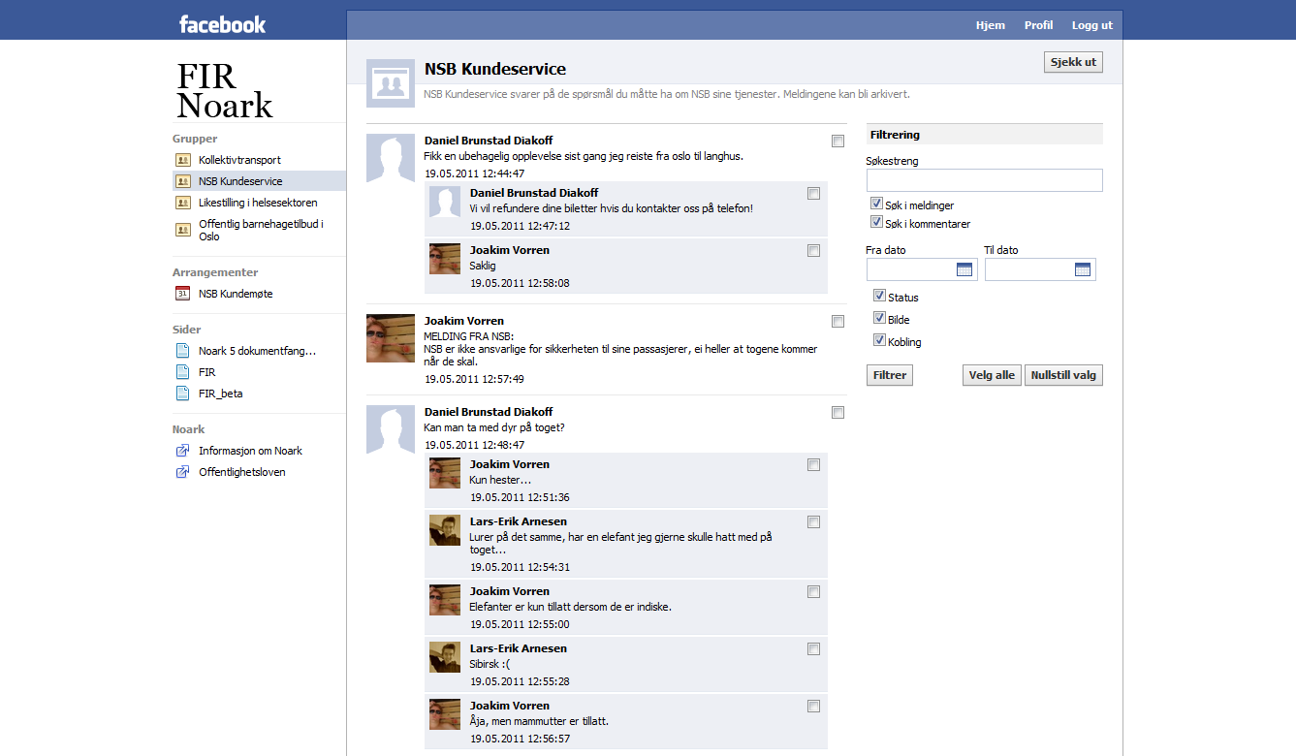Click the Filtrer button

pyautogui.click(x=890, y=375)
